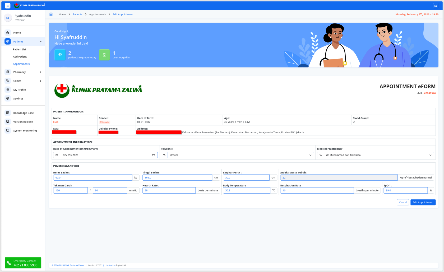Click the home icon in breadcrumb bar
The height and width of the screenshot is (272, 444).
click(51, 14)
